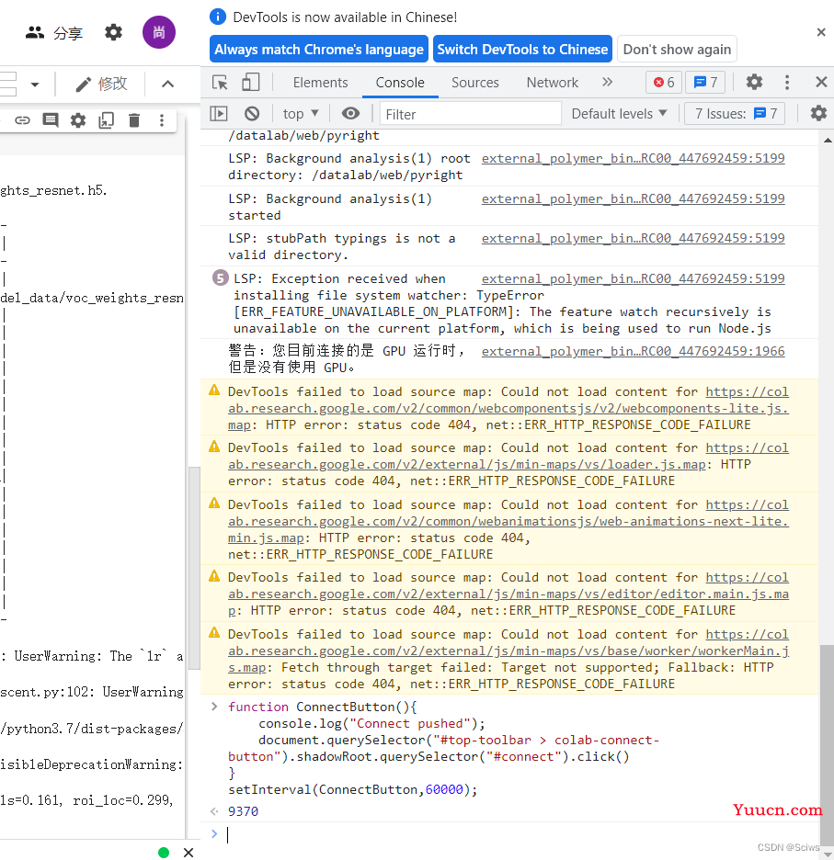Open the workerMain.js.map URL link
This screenshot has height=860, width=834.
point(508,651)
